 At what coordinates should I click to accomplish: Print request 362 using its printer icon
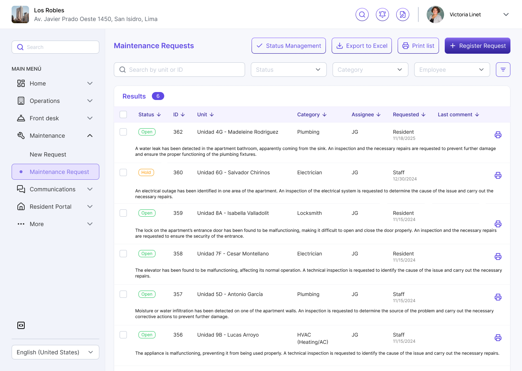[x=498, y=135]
